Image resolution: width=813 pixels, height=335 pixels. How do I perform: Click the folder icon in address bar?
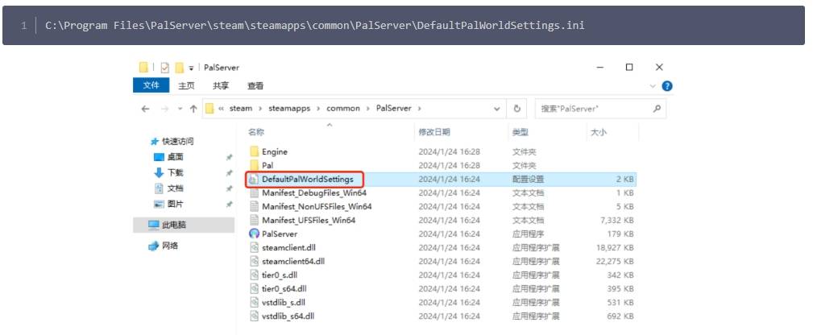[x=209, y=109]
